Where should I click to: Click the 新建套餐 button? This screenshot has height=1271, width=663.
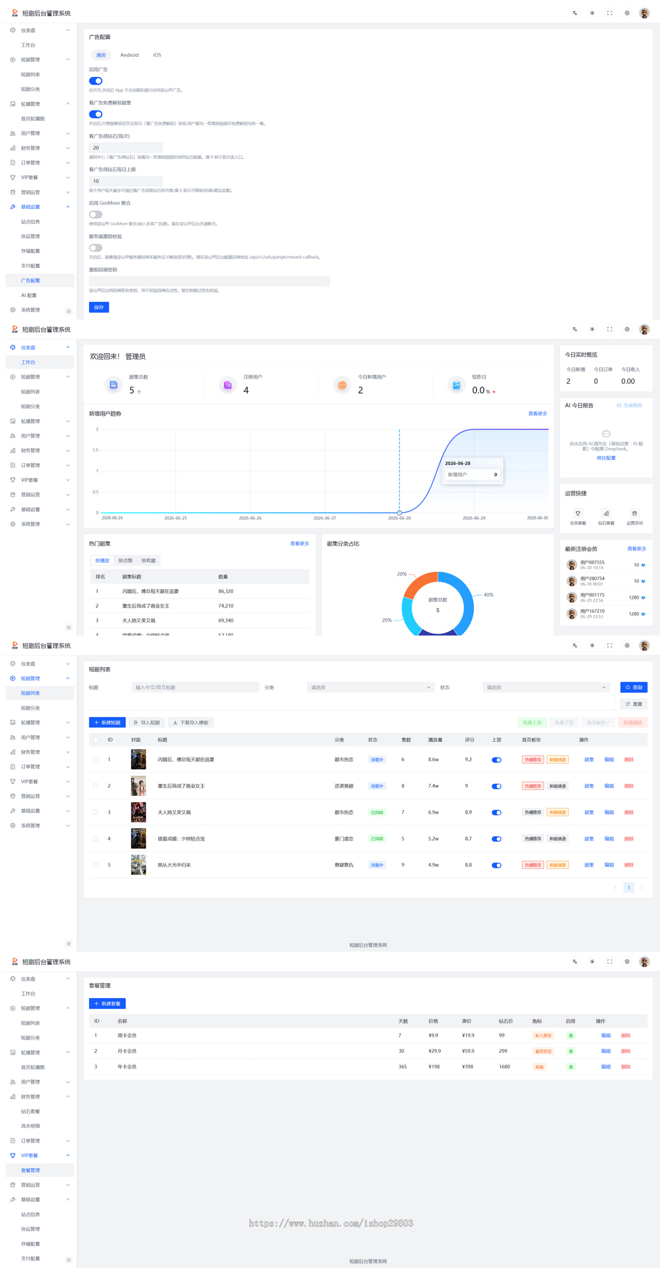pos(107,1004)
